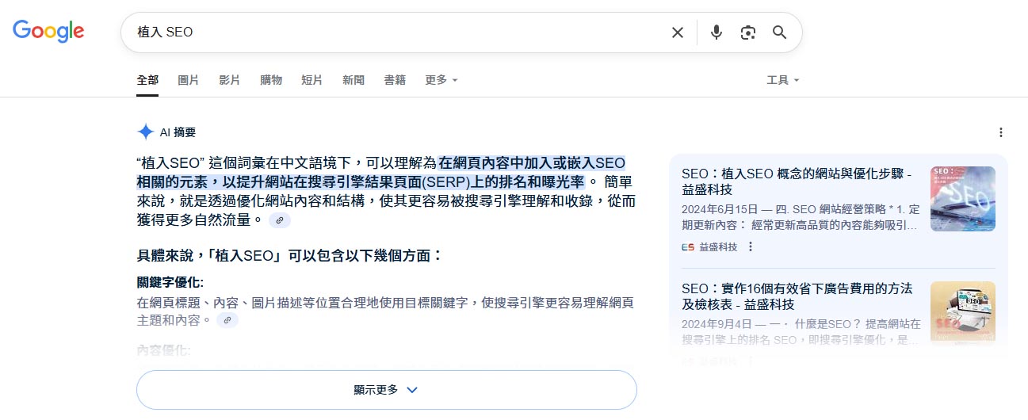
Task: Open three-dot menu beside first 益盛科技 source
Action: tap(751, 246)
